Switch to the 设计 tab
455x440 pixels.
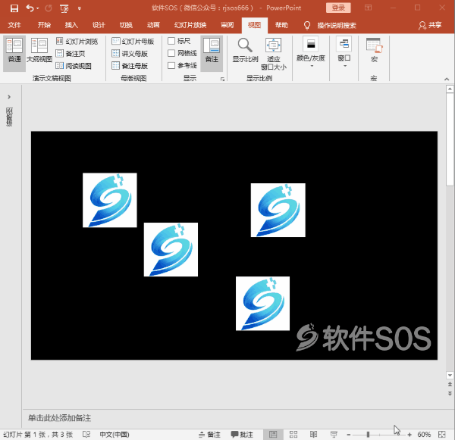99,25
